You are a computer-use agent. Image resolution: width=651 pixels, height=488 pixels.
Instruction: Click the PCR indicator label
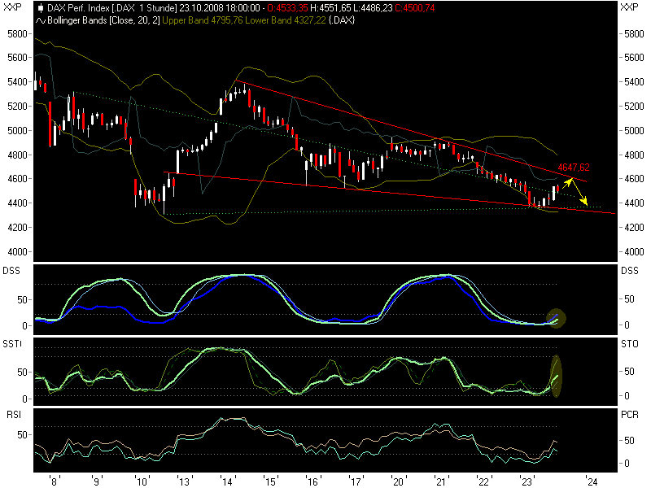[630, 415]
